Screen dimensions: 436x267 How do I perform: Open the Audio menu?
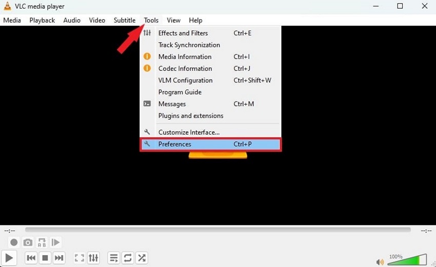72,20
